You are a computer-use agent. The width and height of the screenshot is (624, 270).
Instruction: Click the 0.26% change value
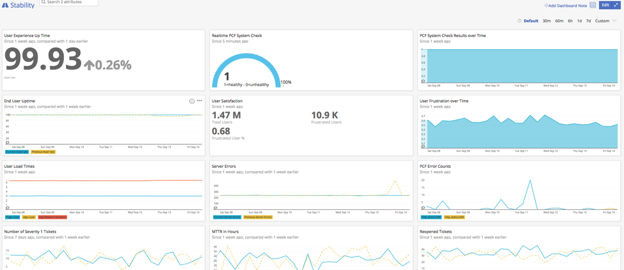tap(113, 65)
